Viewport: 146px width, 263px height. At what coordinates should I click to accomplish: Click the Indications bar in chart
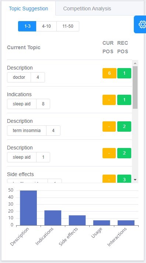pos(53,218)
